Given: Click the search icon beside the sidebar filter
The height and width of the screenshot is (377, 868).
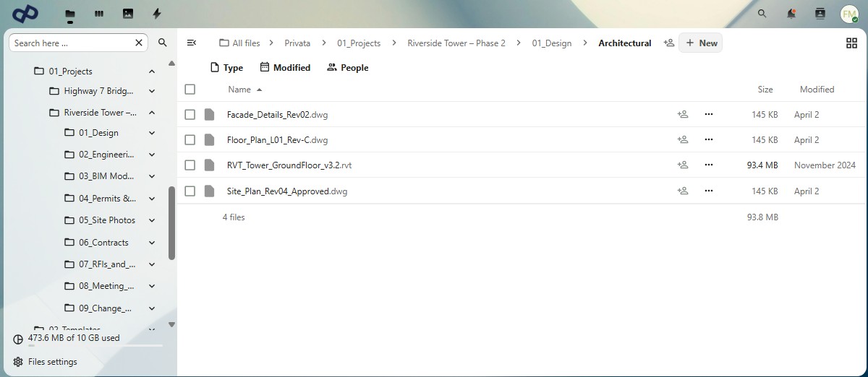Looking at the screenshot, I should click(x=163, y=43).
